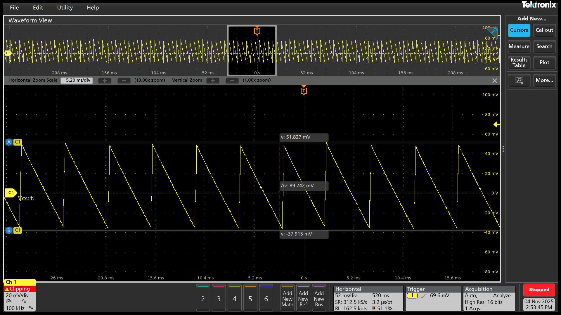The width and height of the screenshot is (561, 315).
Task: Increase horizontal zoom with plus button
Action: click(x=105, y=80)
